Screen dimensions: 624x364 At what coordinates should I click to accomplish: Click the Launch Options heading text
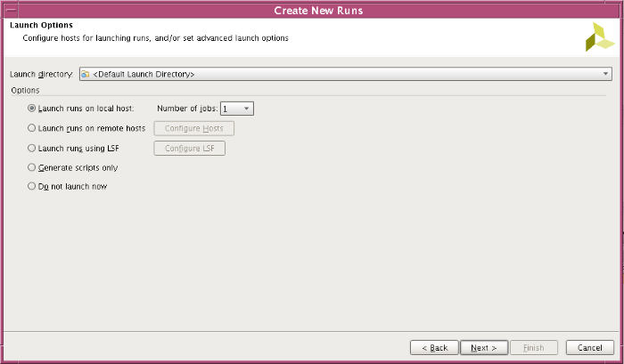coord(41,26)
